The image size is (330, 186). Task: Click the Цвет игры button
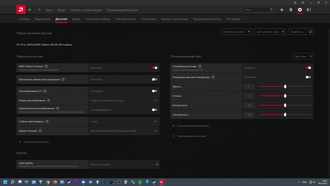click(303, 56)
